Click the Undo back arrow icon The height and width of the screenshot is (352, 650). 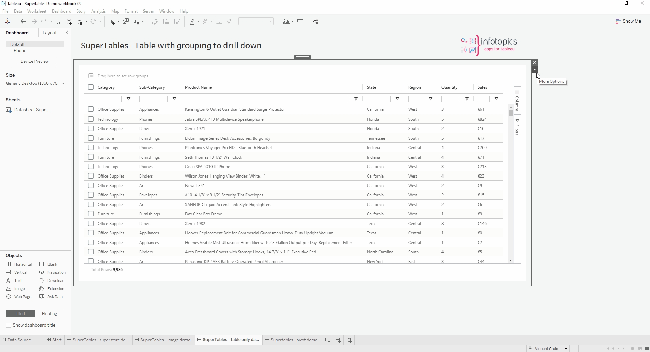[23, 21]
